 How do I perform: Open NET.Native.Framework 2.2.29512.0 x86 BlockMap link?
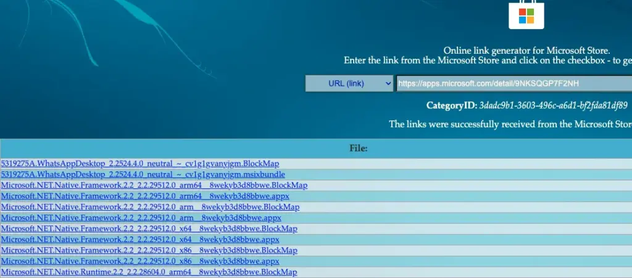click(x=149, y=251)
